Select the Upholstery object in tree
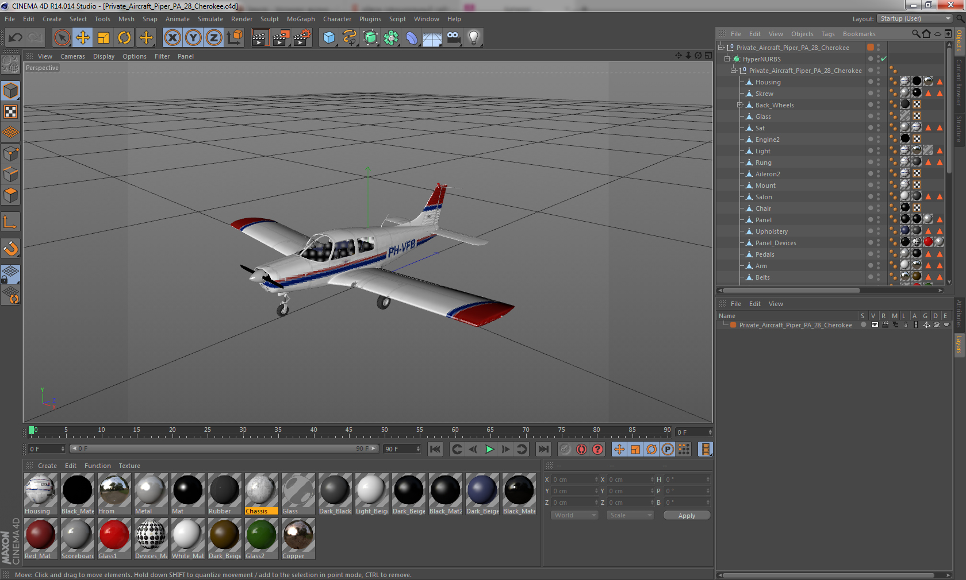 772,231
